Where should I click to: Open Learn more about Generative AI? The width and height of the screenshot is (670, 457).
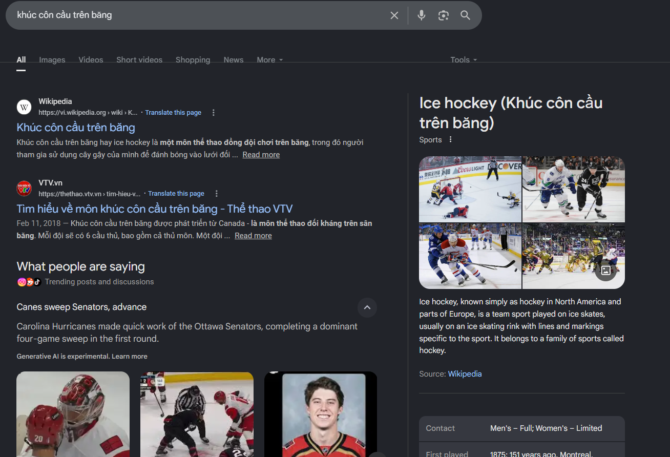[130, 357]
